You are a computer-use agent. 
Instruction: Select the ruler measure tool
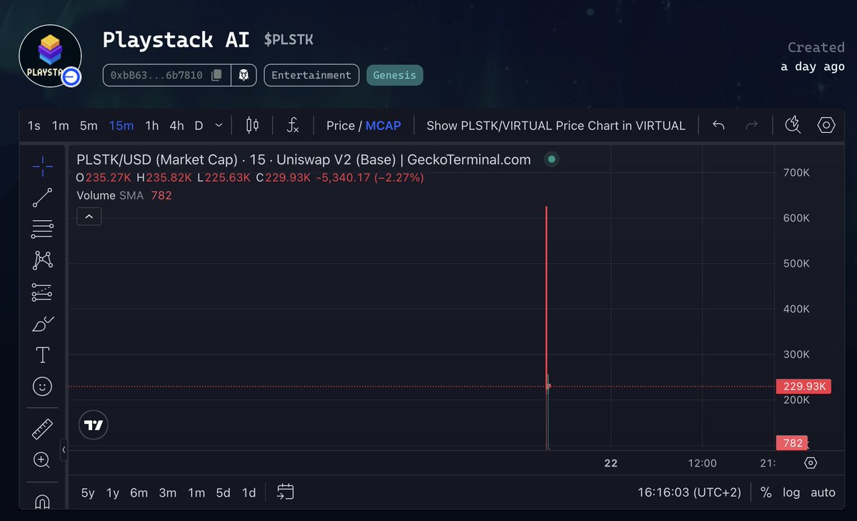coord(42,429)
